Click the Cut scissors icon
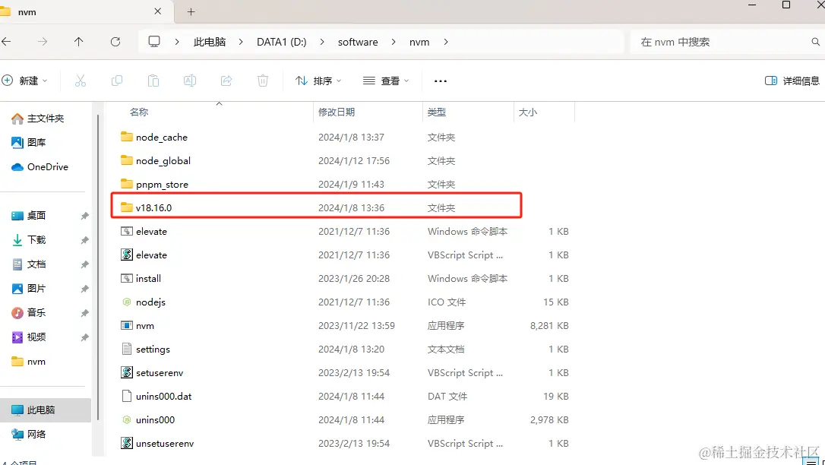The height and width of the screenshot is (465, 825). [80, 81]
